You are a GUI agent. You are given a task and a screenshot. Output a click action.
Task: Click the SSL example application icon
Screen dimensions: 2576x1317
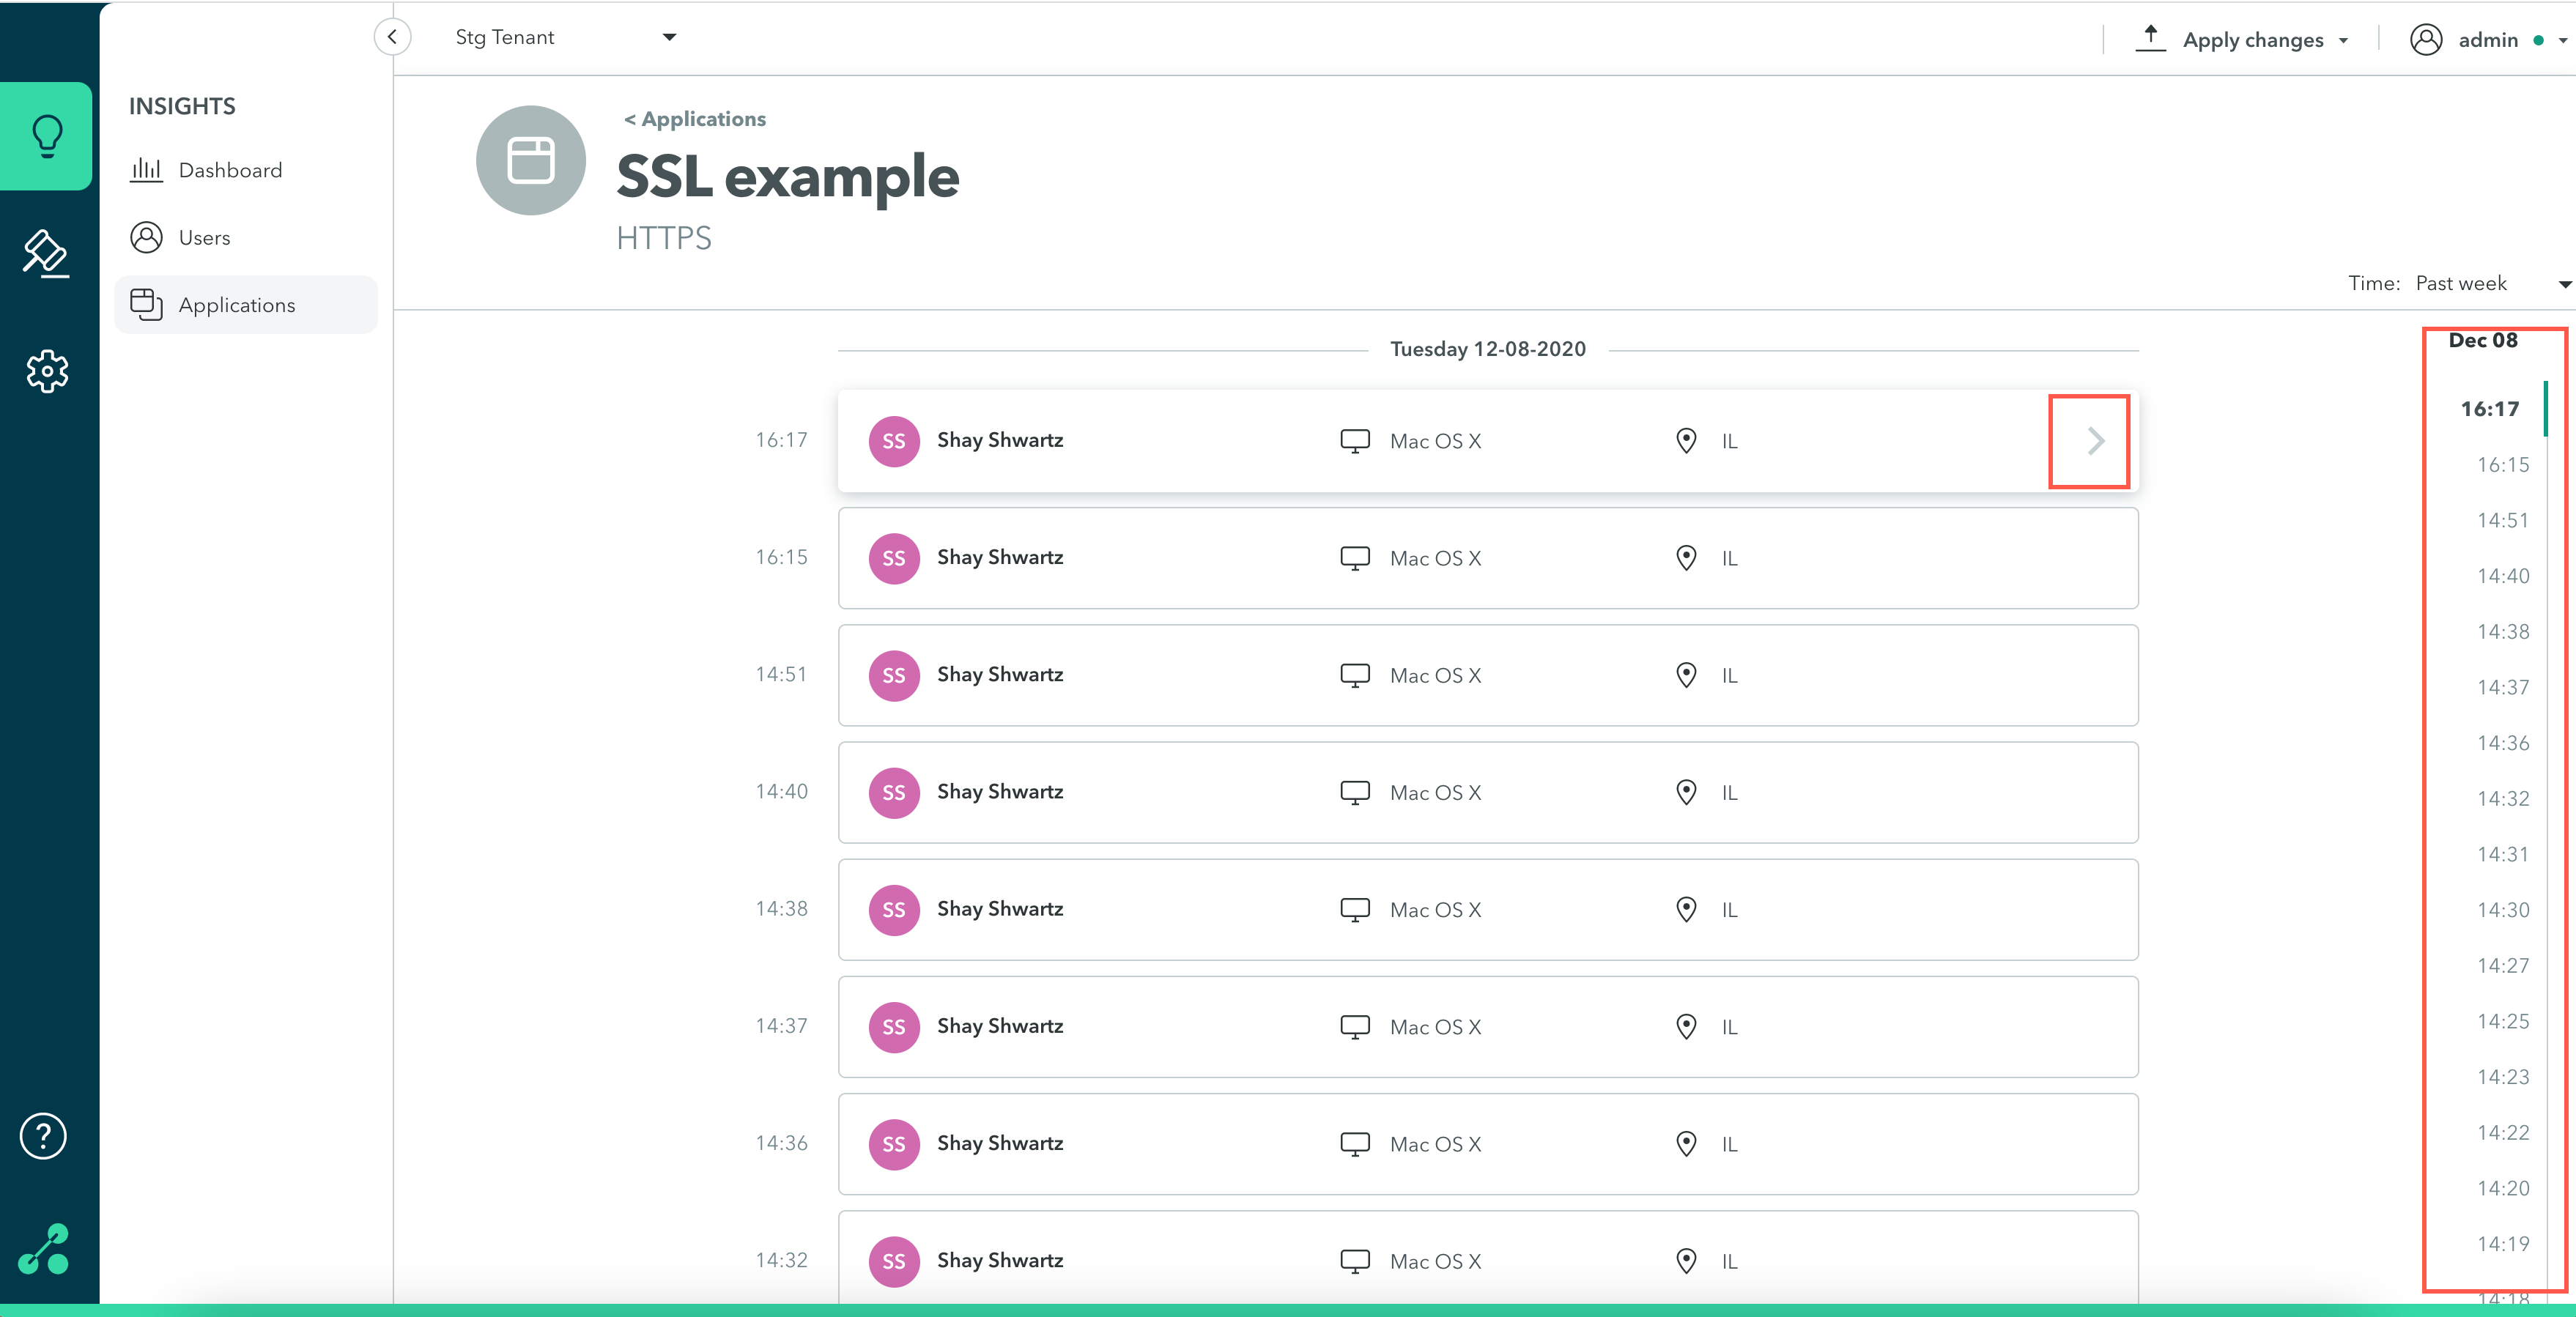(530, 161)
